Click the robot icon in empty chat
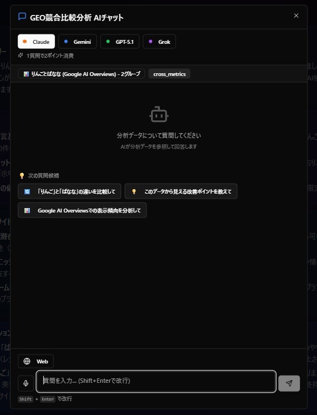 159,114
